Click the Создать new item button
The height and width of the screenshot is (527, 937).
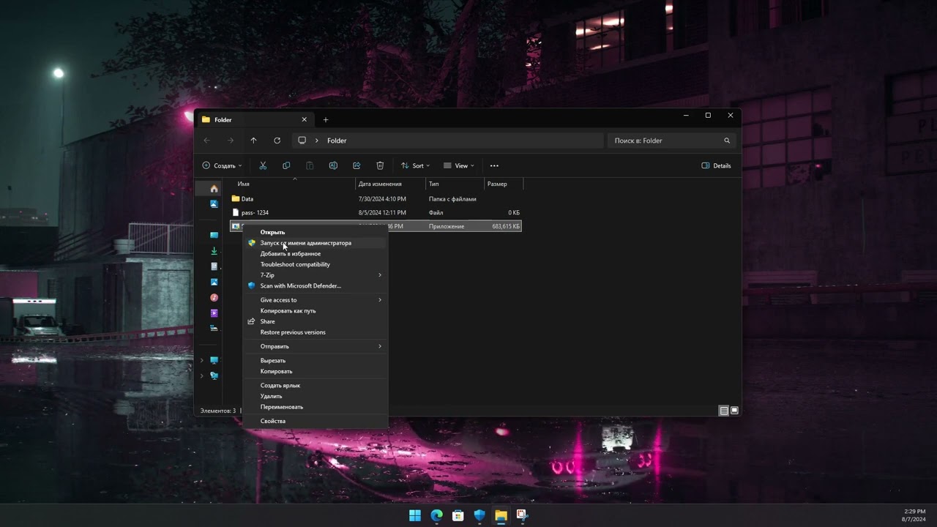tap(222, 165)
